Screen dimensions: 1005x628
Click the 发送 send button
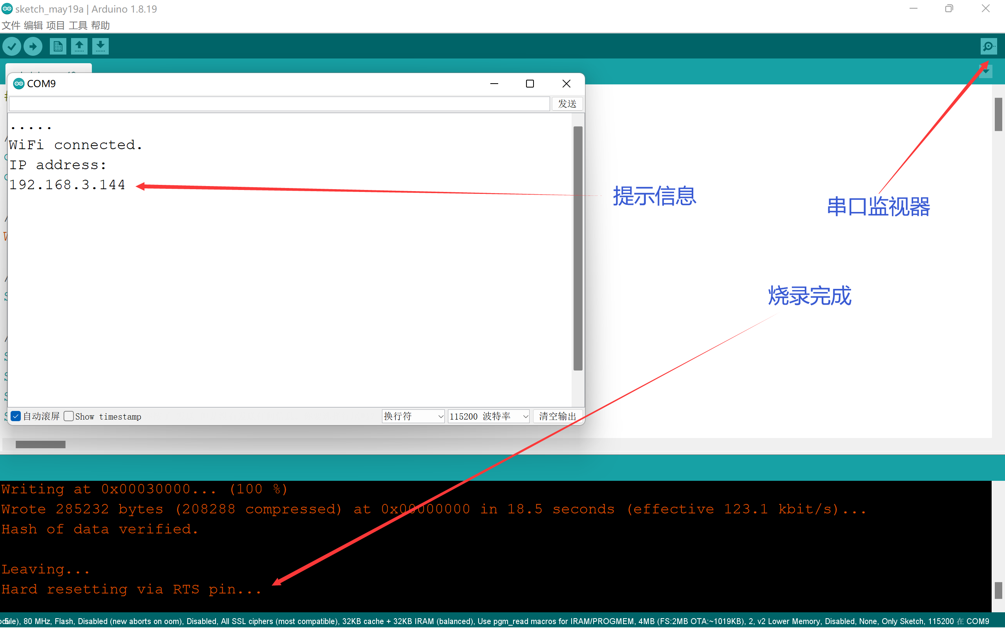click(567, 103)
